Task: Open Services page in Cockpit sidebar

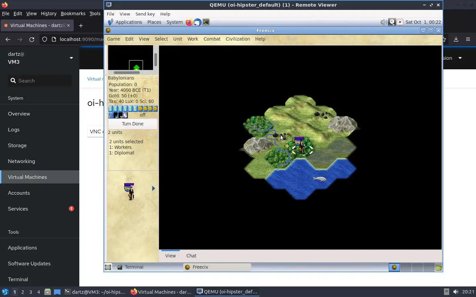Action: click(40, 209)
